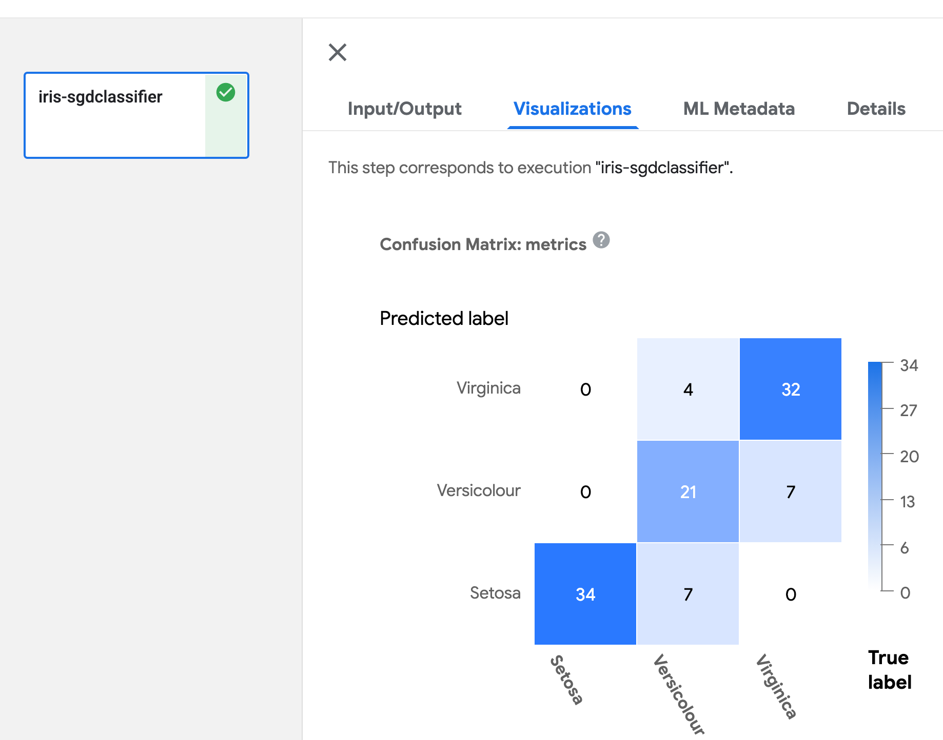Screen dimensions: 943x740
Task: Click the Predicted label axis title
Action: [443, 318]
